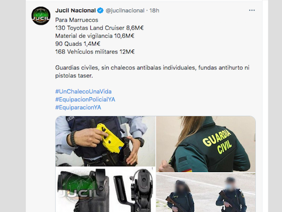Click the 168 Vehículos militares line
Image resolution: width=282 pixels, height=212 pixels.
coord(95,52)
